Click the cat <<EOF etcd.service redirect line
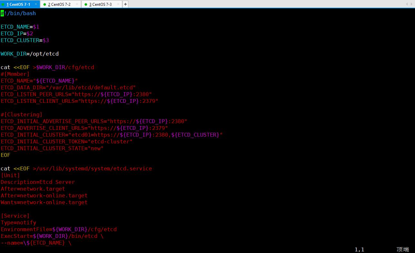The width and height of the screenshot is (415, 253). point(76,168)
